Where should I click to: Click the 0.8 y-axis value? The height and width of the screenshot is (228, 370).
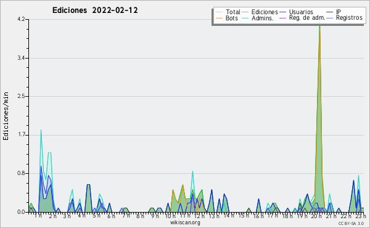point(21,174)
